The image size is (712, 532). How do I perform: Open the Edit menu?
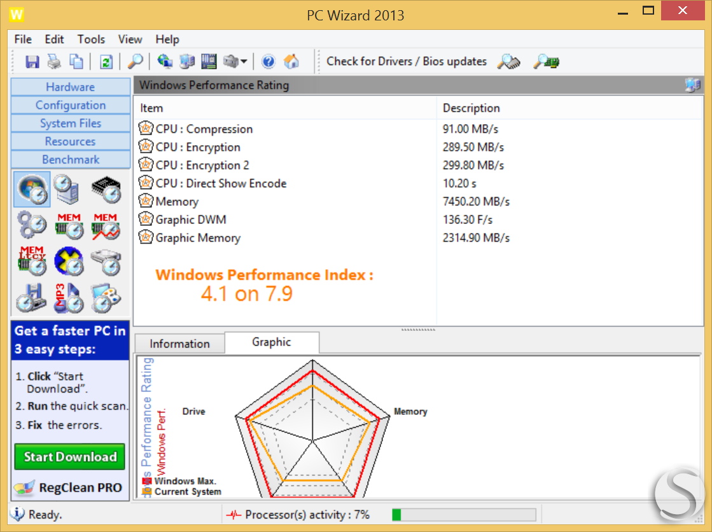(55, 39)
